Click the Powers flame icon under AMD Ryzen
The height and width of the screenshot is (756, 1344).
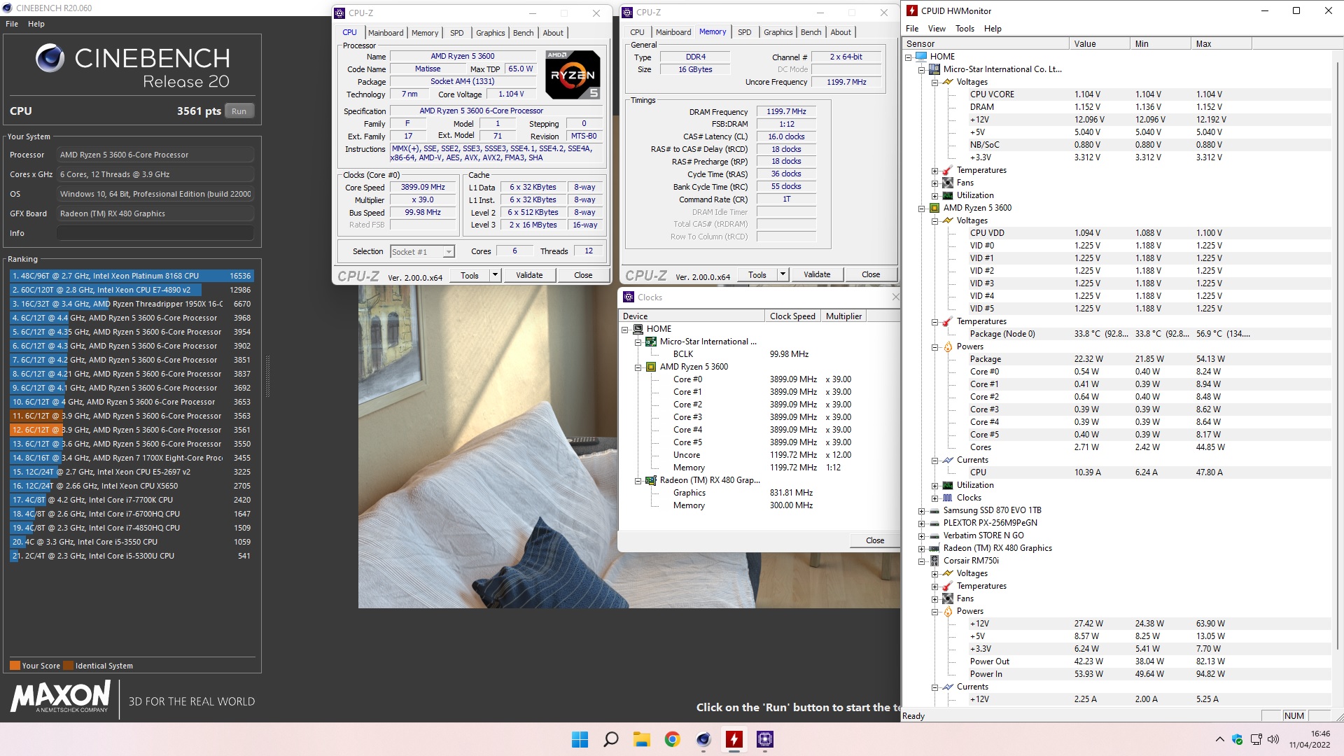click(948, 346)
